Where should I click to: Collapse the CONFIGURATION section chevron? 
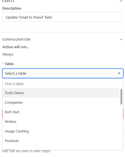pyautogui.click(x=121, y=39)
